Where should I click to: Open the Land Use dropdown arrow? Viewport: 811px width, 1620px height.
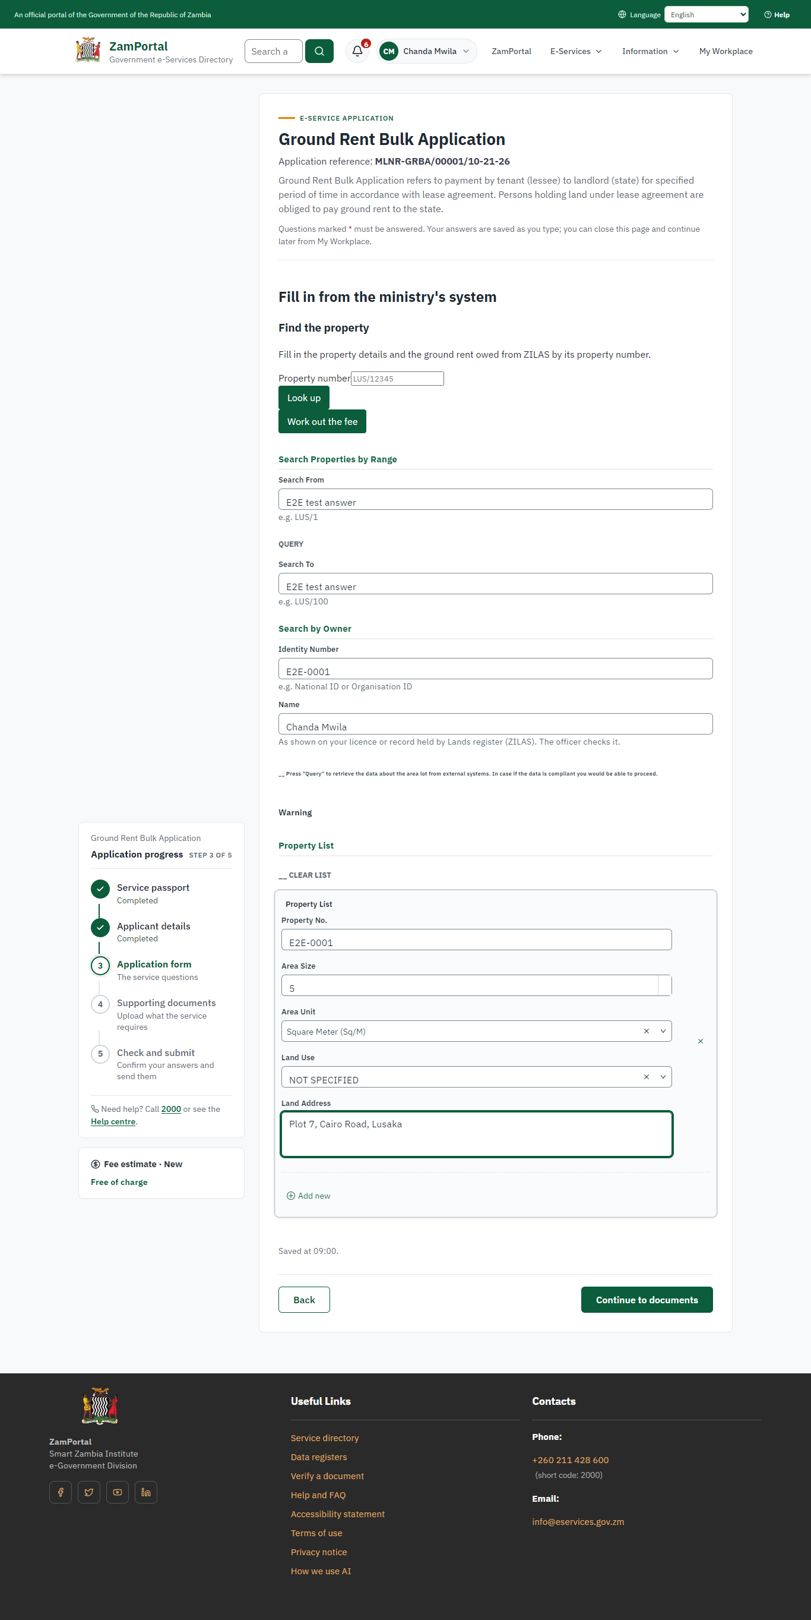click(x=663, y=1077)
